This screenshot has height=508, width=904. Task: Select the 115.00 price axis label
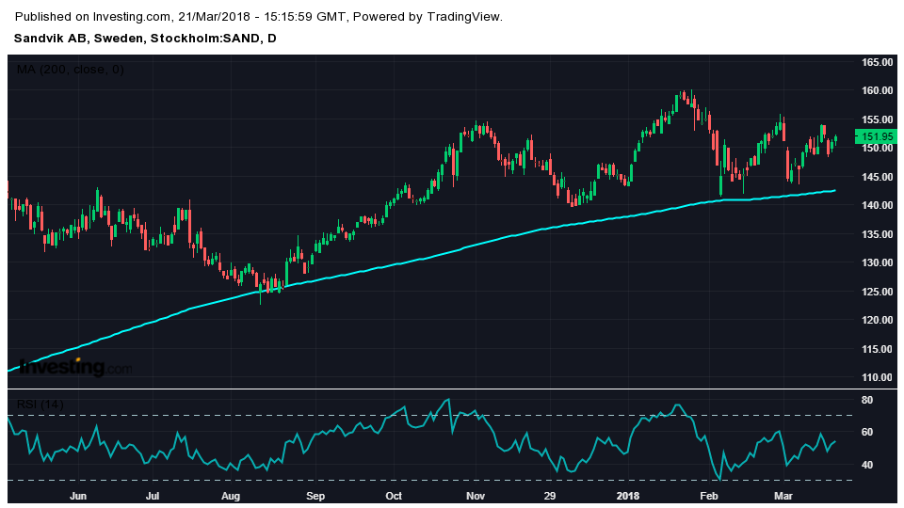(877, 349)
